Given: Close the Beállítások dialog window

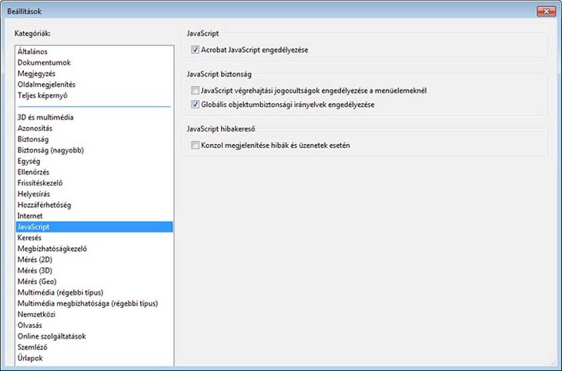Looking at the screenshot, I should click(x=547, y=12).
